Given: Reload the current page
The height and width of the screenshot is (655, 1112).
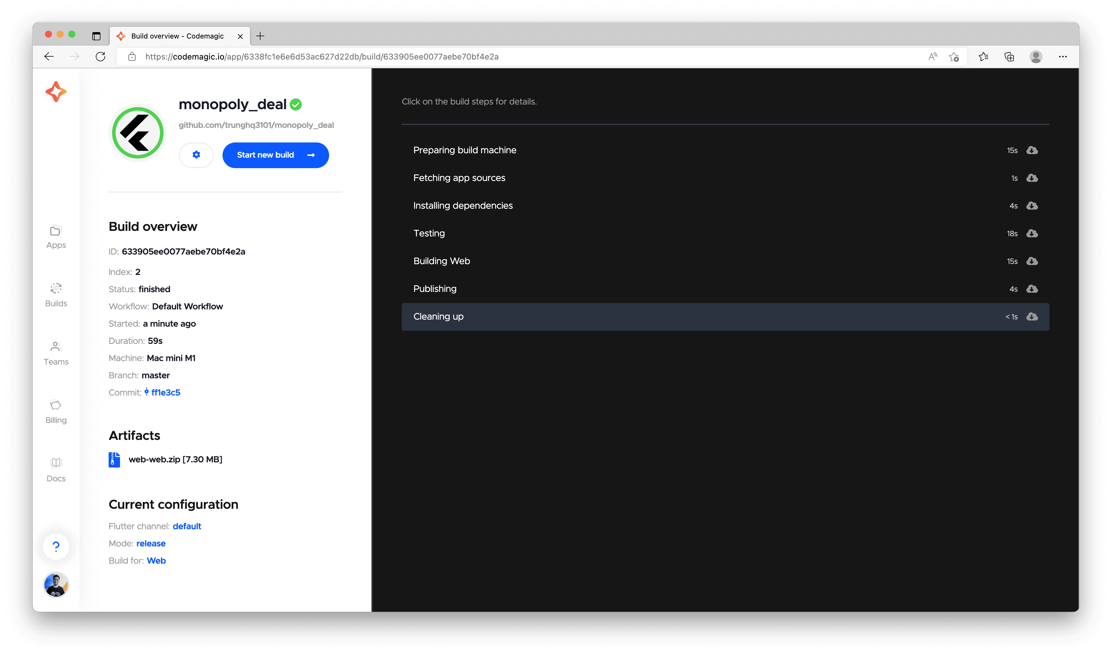Looking at the screenshot, I should coord(101,57).
